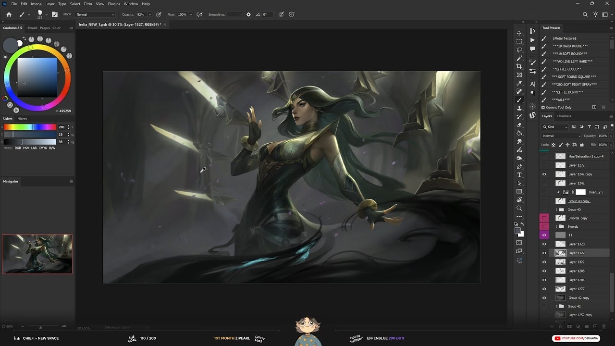The width and height of the screenshot is (615, 346).
Task: Select the Move tool
Action: click(519, 33)
